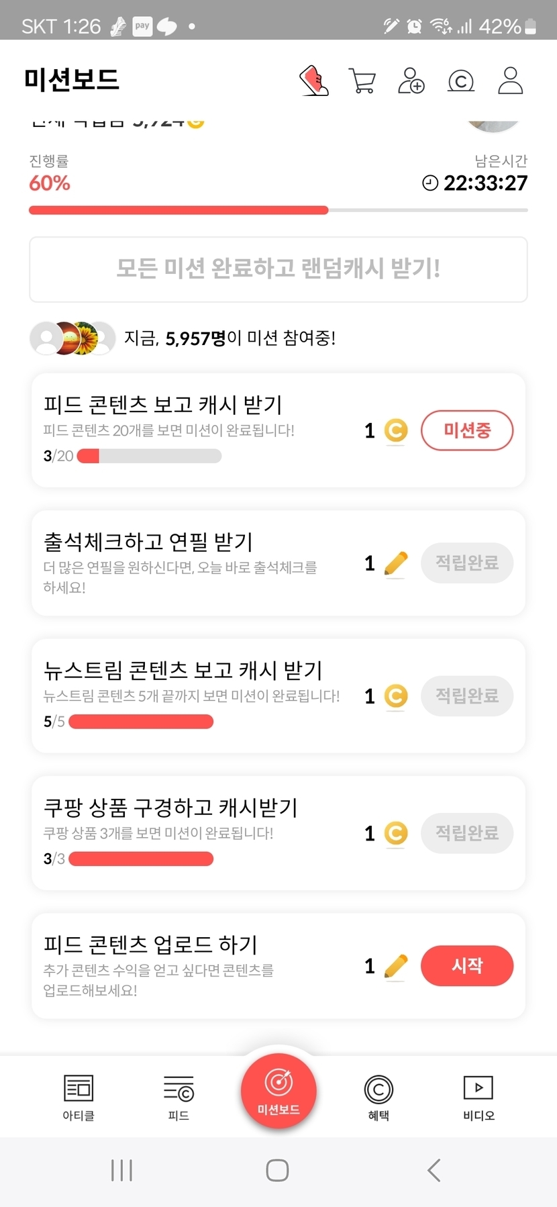Tap the add friend icon
Screen dimensions: 557x1207
click(411, 81)
